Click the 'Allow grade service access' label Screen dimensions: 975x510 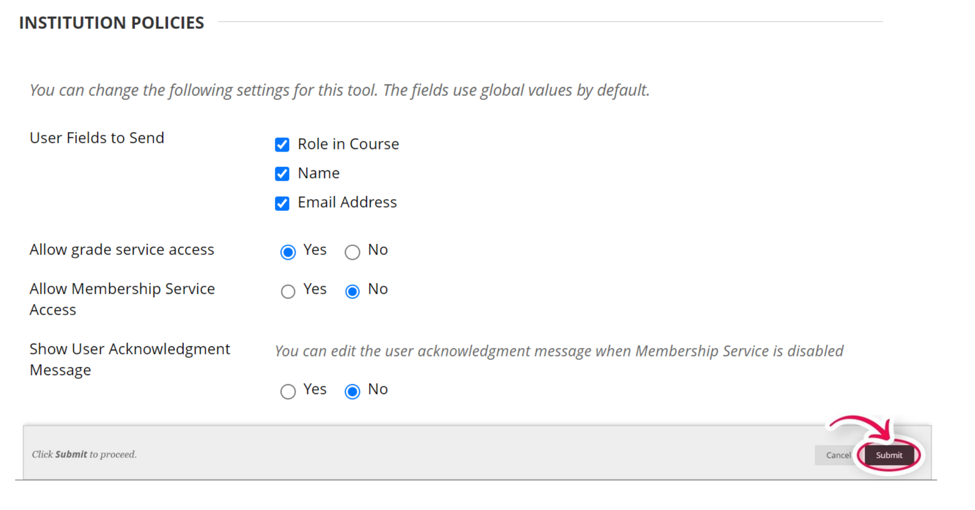(x=122, y=249)
